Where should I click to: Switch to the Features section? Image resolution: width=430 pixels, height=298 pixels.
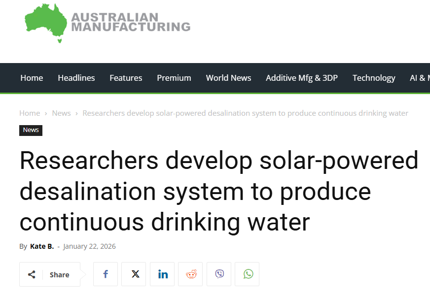click(126, 78)
